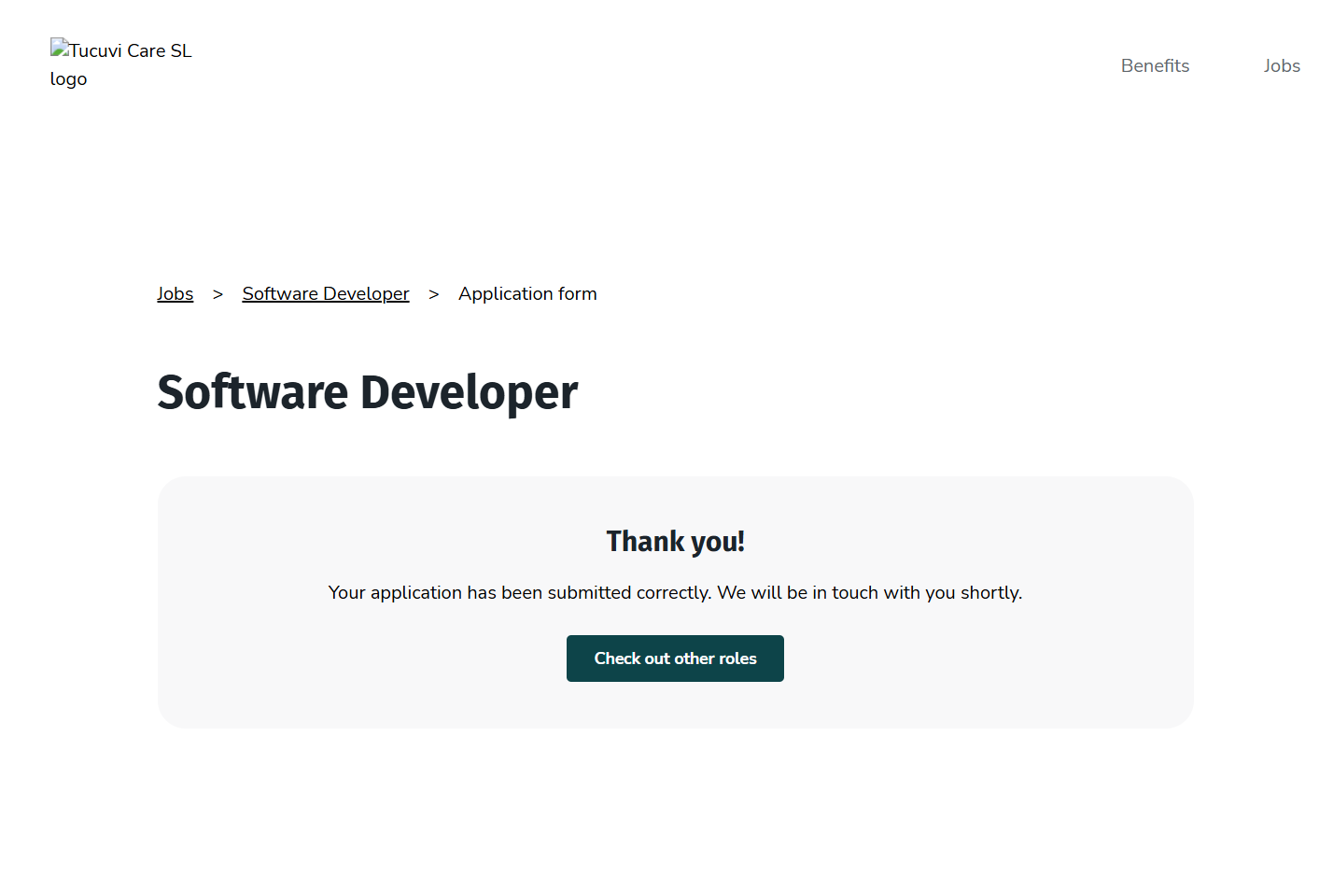The image size is (1333, 878).
Task: Click the separator arrow after Jobs breadcrumb
Action: (217, 294)
